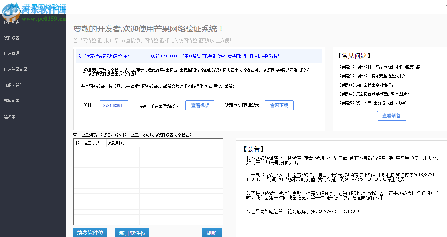Click the QQ群 number field showing 878138391

(x=113, y=105)
